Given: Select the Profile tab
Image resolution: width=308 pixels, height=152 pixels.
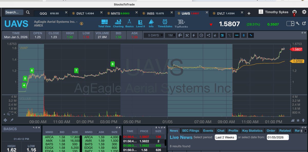Looking at the screenshot, I should point(233,131).
